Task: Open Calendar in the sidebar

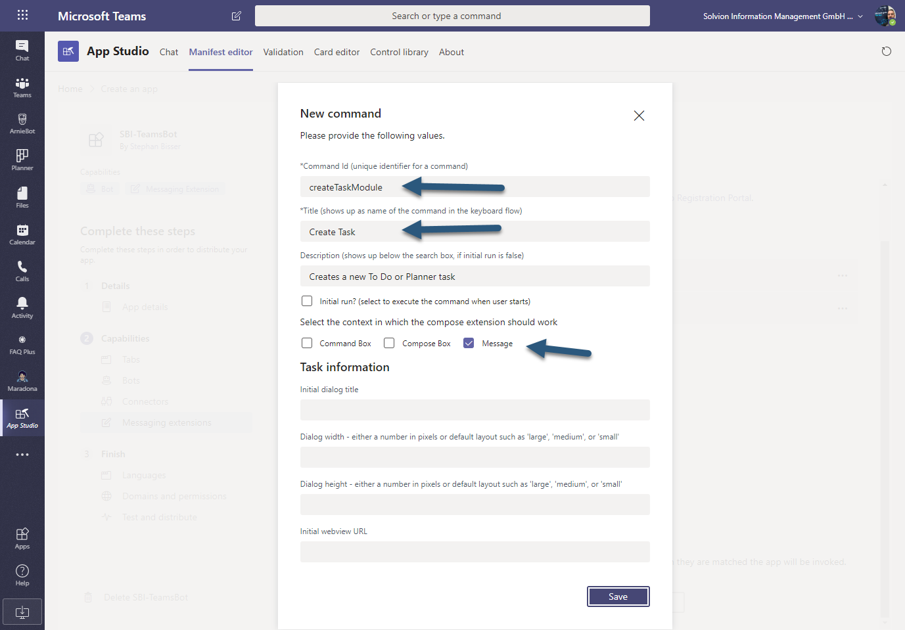Action: tap(22, 235)
